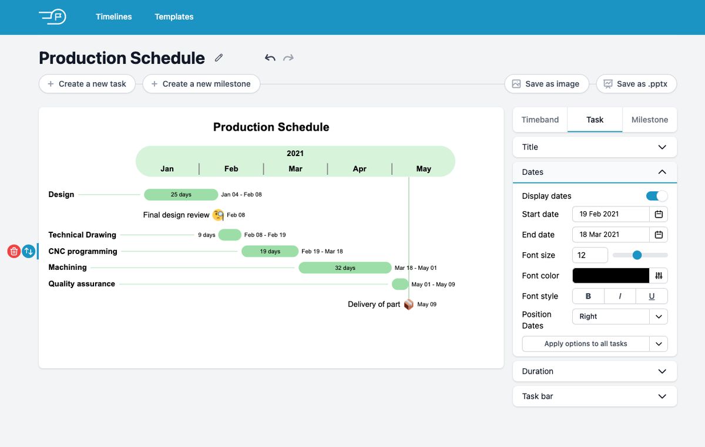The width and height of the screenshot is (705, 447).
Task: Switch to the Milestone tab
Action: (x=649, y=119)
